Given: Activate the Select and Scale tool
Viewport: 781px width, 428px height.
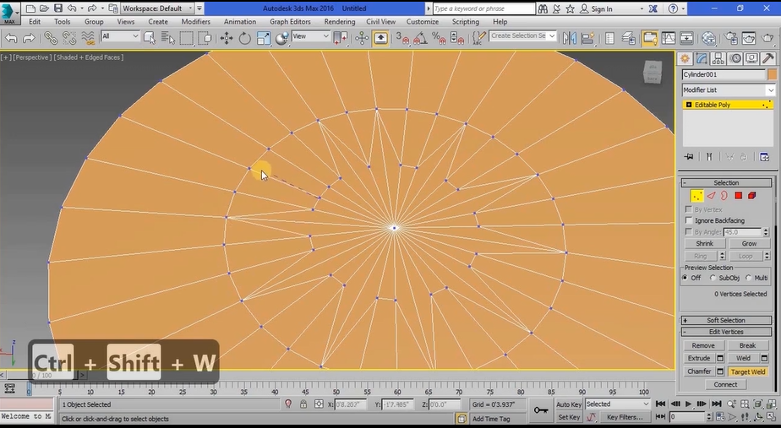Looking at the screenshot, I should [x=263, y=38].
